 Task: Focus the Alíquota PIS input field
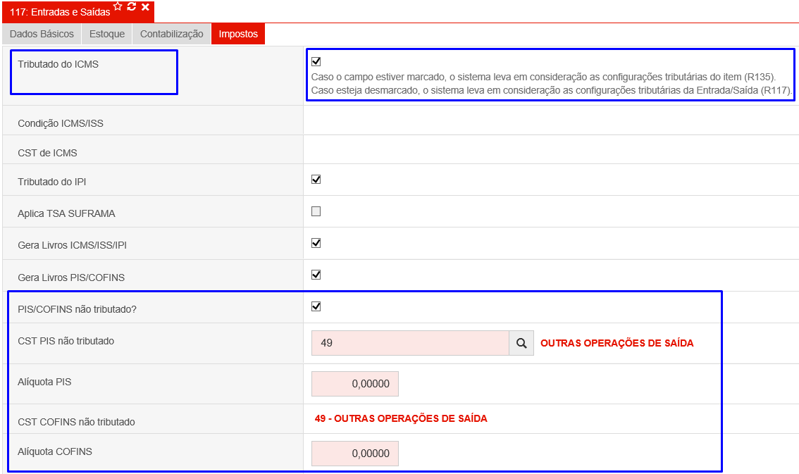[355, 384]
